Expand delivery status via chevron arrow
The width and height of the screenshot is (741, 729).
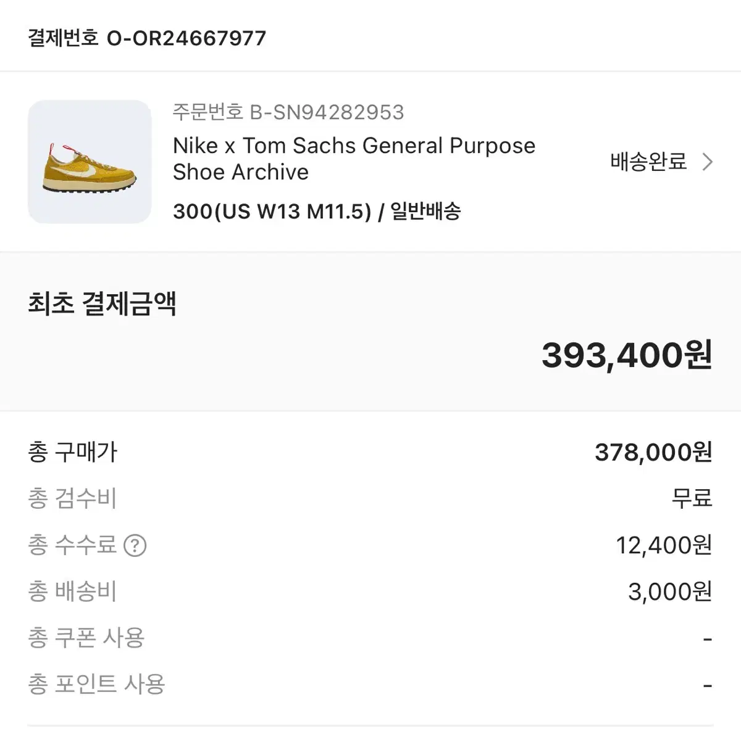point(708,162)
